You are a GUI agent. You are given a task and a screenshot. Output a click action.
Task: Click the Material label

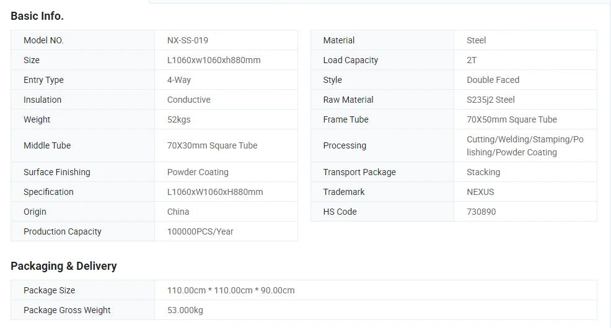click(339, 40)
